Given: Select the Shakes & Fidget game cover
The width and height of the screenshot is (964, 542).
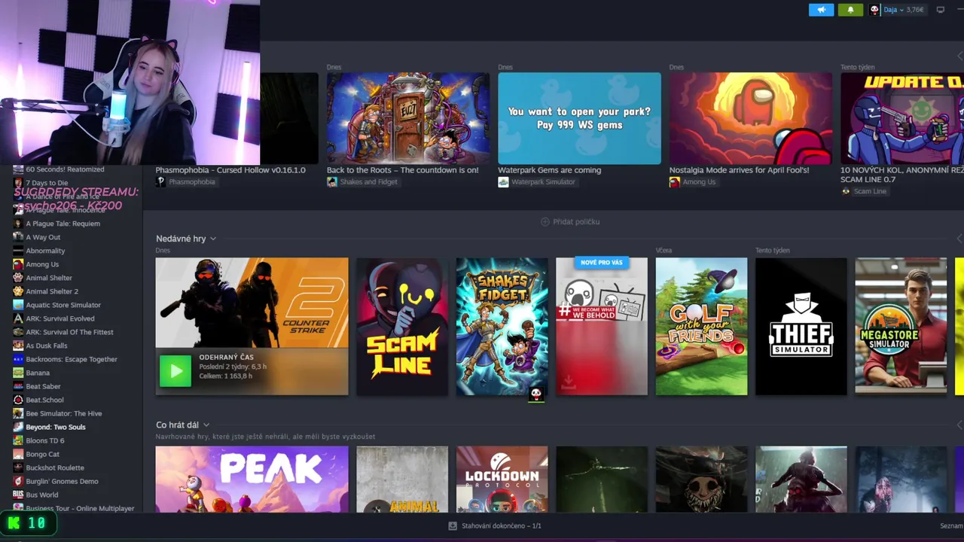Looking at the screenshot, I should pyautogui.click(x=502, y=327).
